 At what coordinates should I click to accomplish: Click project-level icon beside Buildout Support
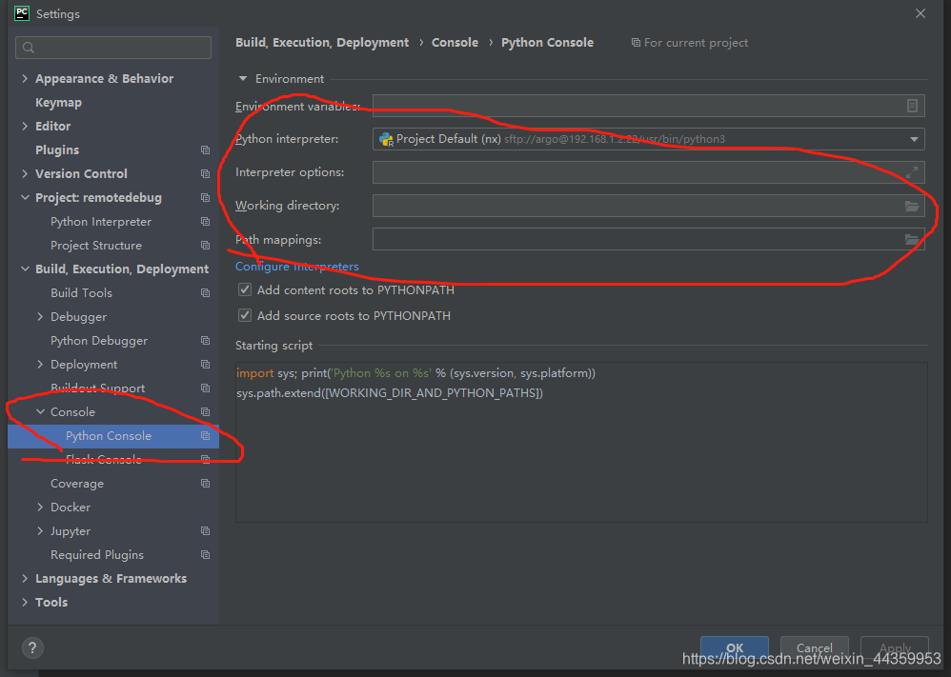tap(205, 388)
